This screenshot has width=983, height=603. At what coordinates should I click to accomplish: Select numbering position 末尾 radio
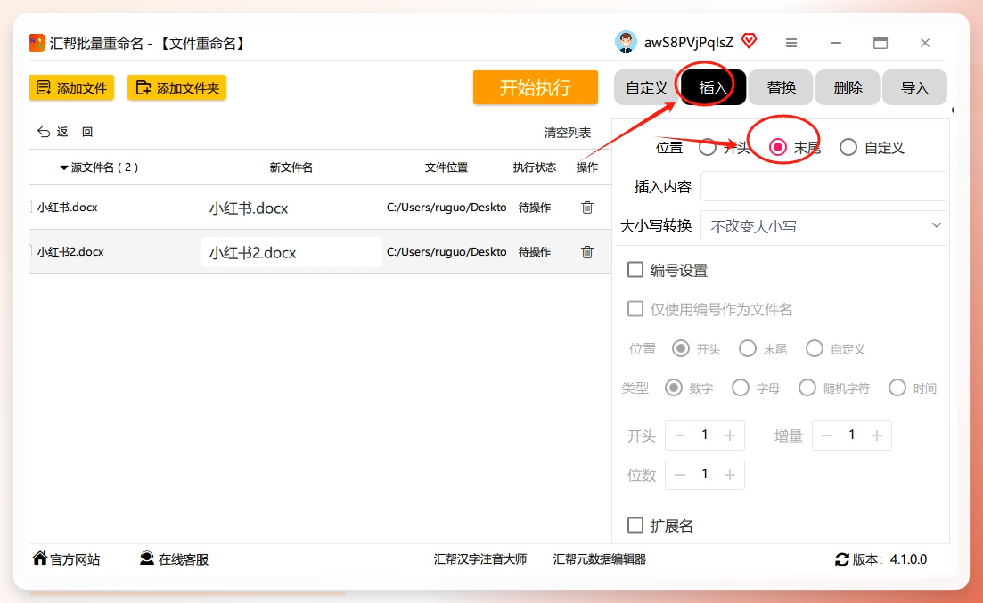(x=748, y=348)
